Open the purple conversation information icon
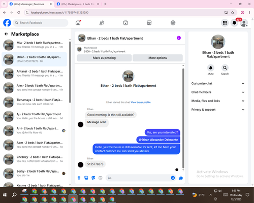Screen dimensions: 254x203 pos(179,38)
